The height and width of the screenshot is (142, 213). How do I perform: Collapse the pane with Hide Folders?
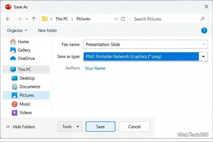point(21,127)
